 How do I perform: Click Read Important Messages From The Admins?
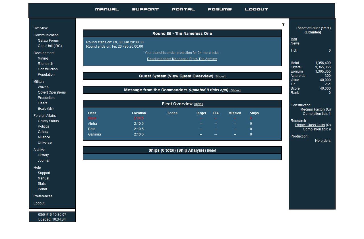182,59
